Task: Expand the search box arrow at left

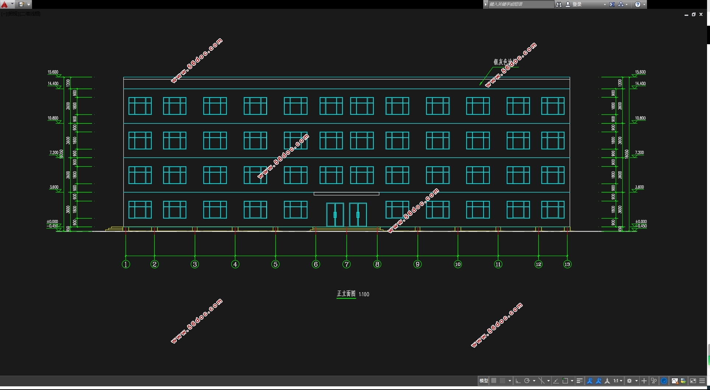Action: (x=486, y=4)
